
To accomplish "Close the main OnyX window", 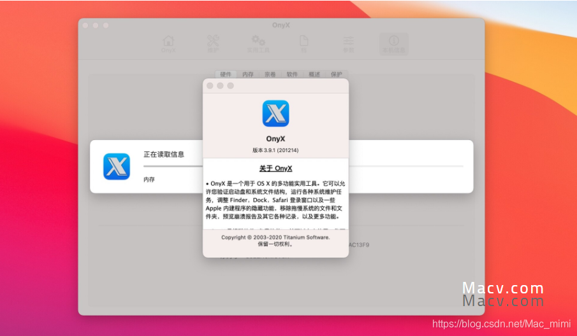I will coord(85,25).
